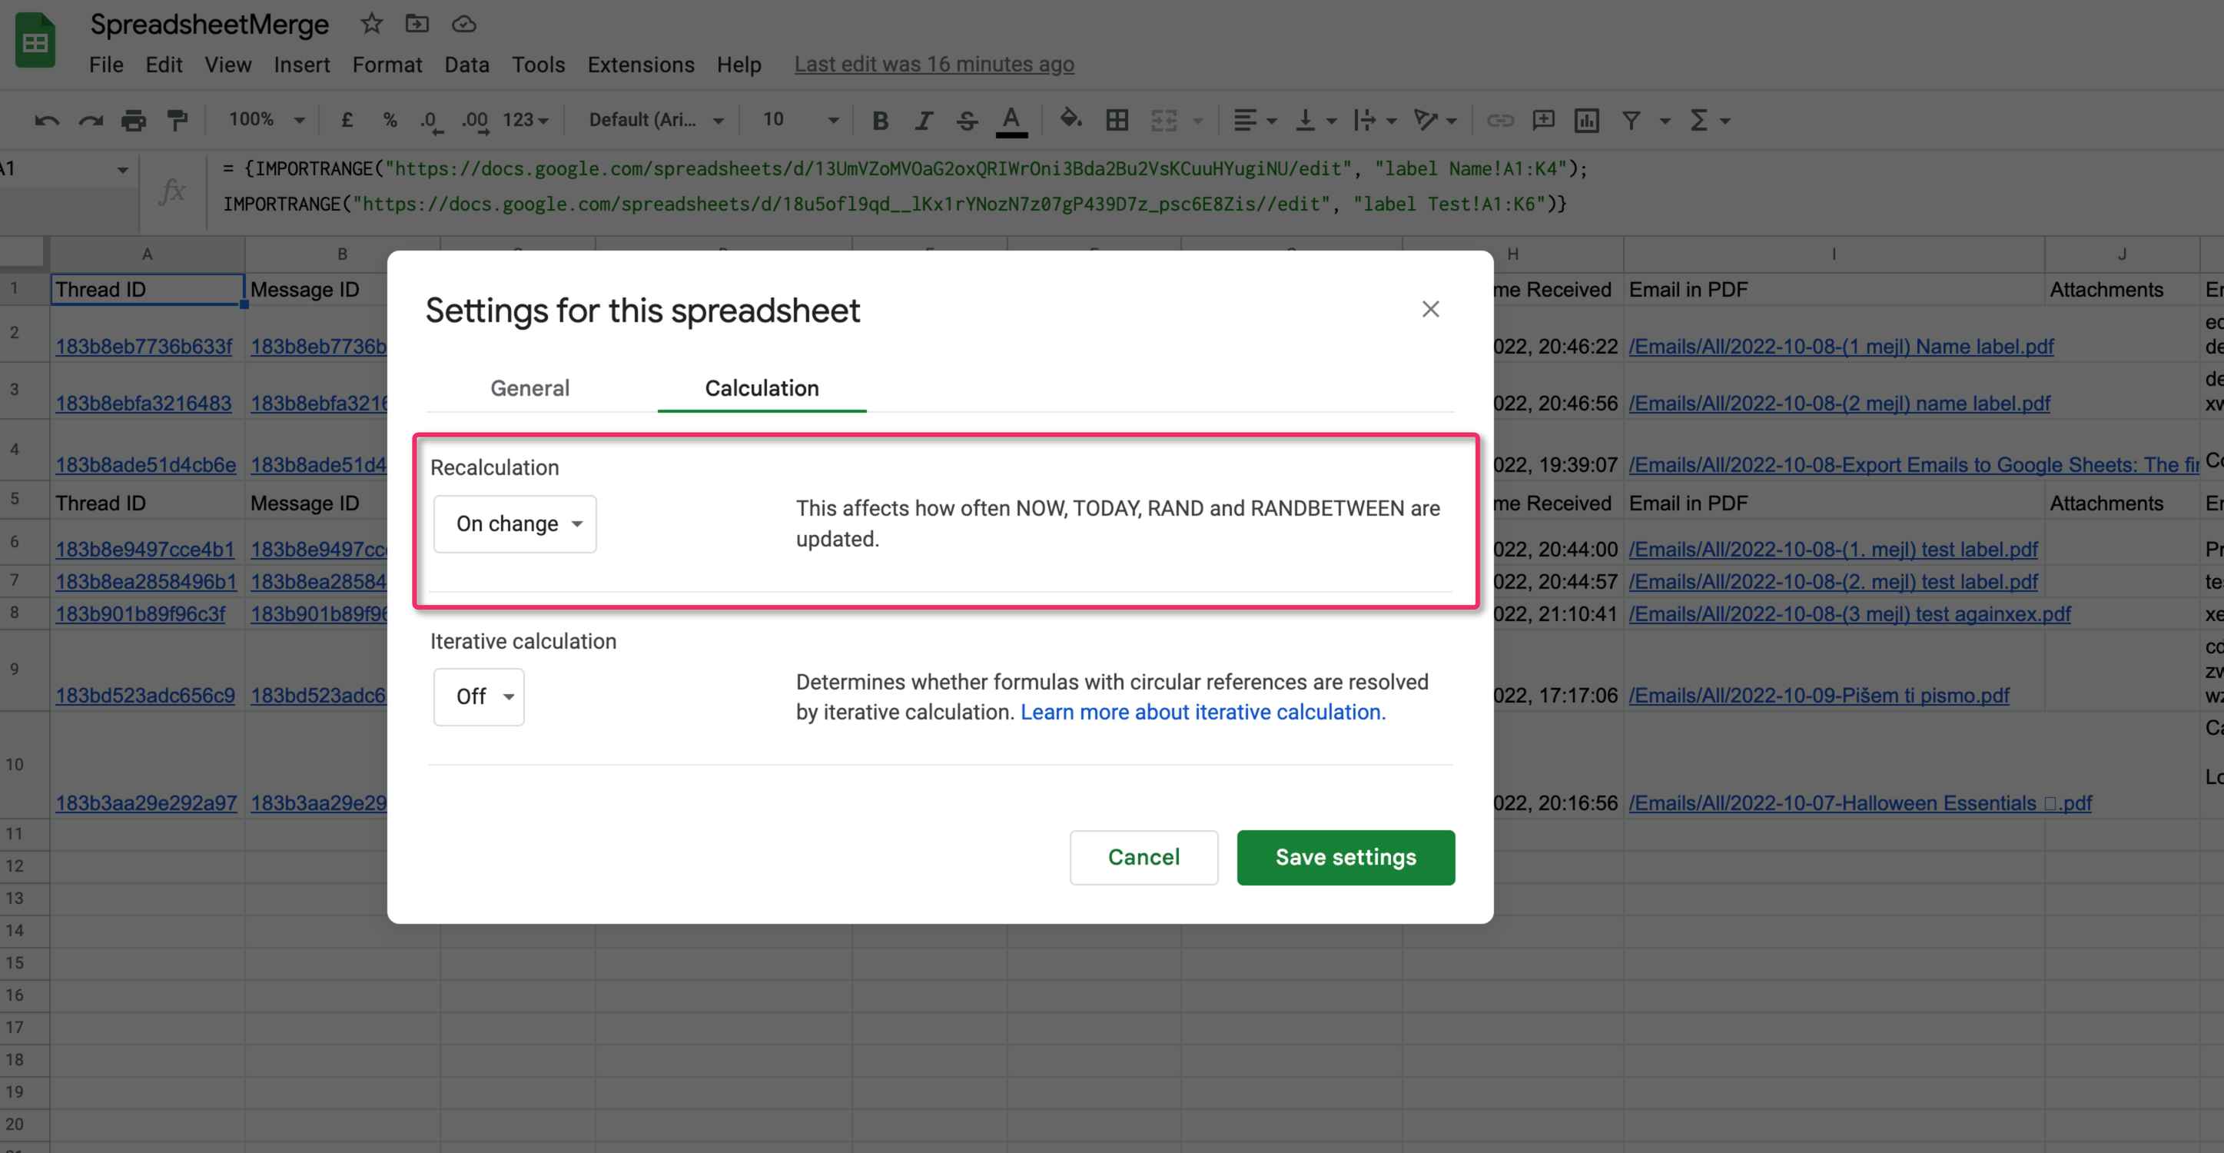This screenshot has width=2224, height=1153.
Task: Open the Help menu
Action: click(739, 65)
